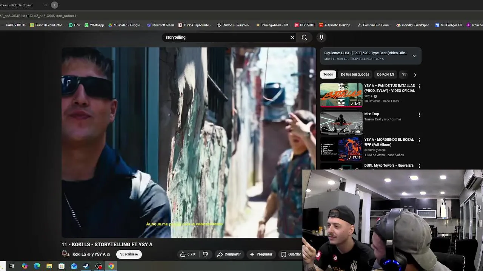Click the 'Trueno, Duki y muchos más' text
The height and width of the screenshot is (271, 483).
click(x=383, y=119)
